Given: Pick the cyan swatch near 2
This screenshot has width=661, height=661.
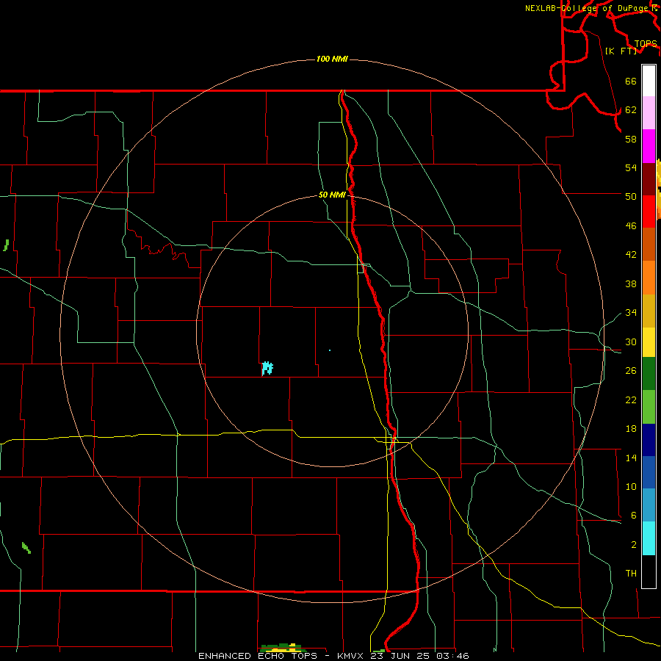Looking at the screenshot, I should pyautogui.click(x=649, y=538).
